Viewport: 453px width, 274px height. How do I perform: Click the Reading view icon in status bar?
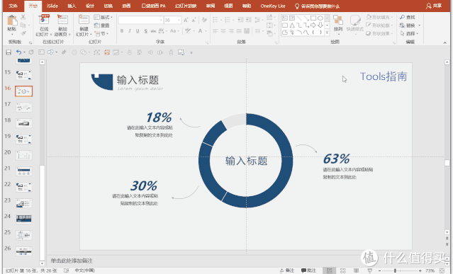(x=356, y=270)
